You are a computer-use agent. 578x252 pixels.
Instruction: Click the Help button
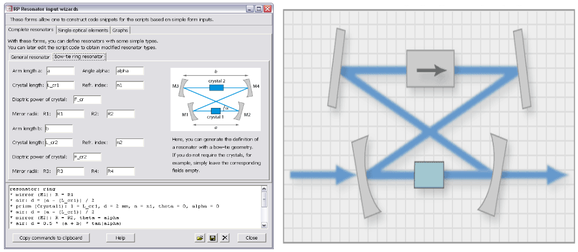click(120, 238)
